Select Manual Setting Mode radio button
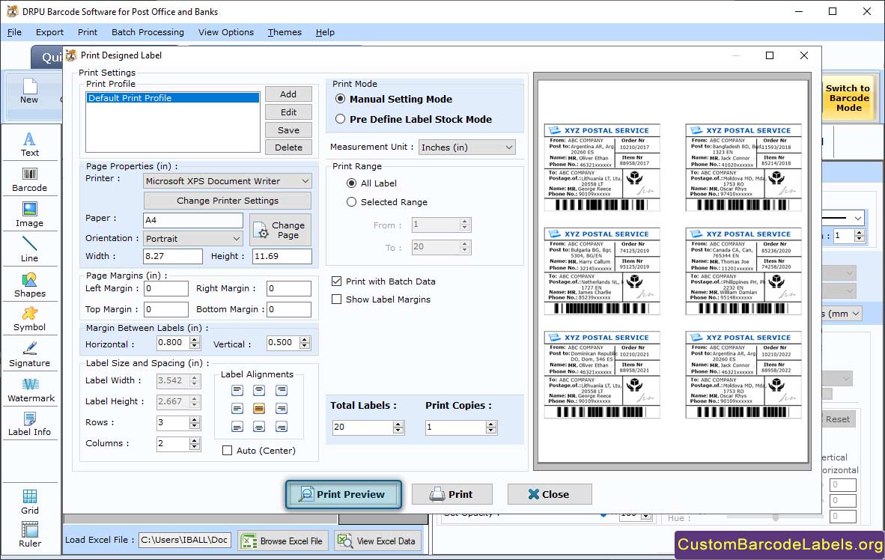 tap(341, 99)
